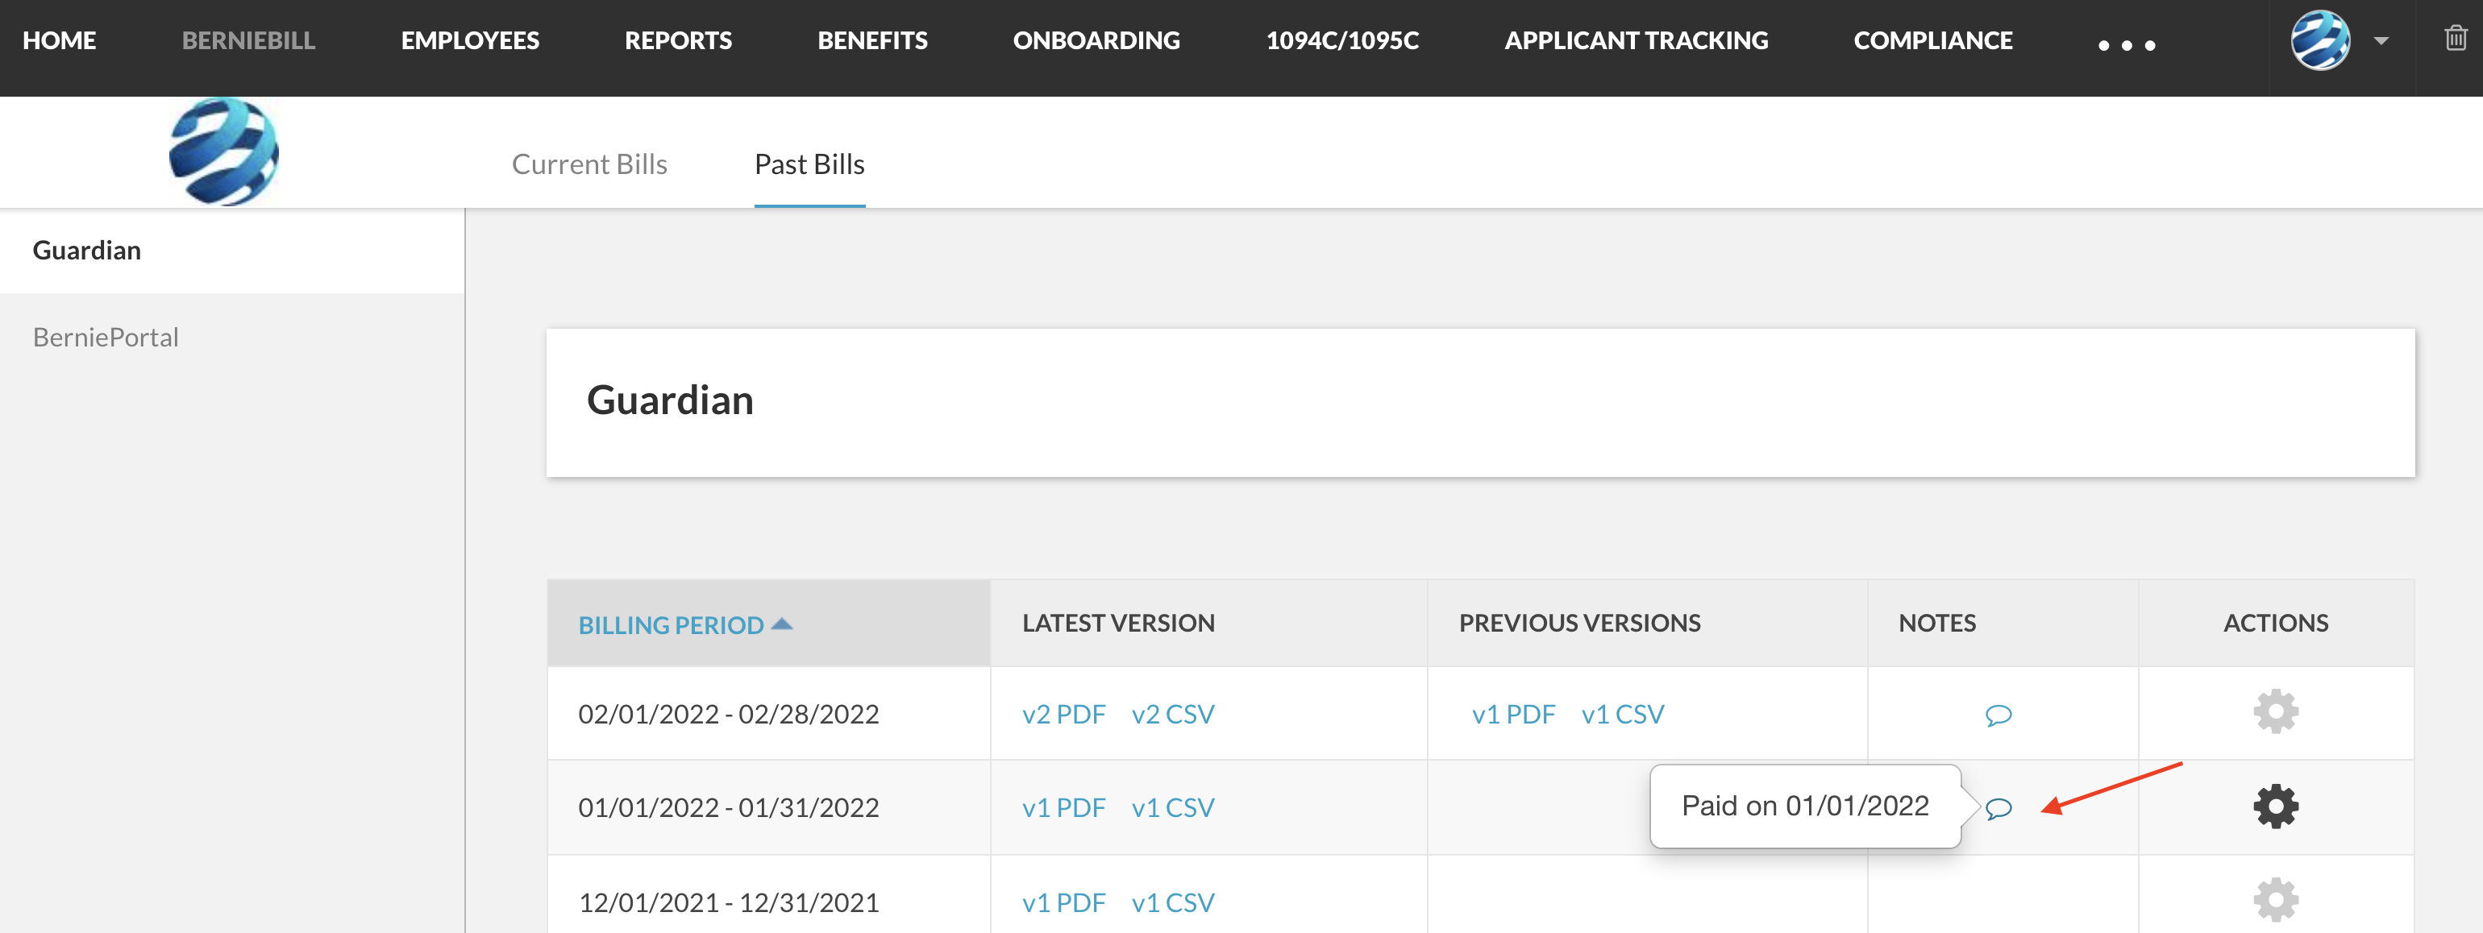Open notes icon for 01/01/2022 billing period
2483x933 pixels.
(x=1998, y=809)
